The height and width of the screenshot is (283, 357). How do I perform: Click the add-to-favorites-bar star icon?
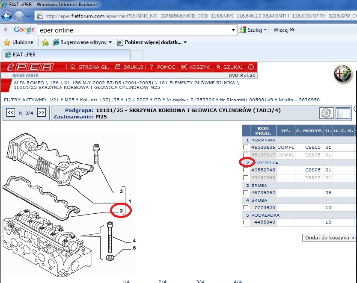coord(45,42)
